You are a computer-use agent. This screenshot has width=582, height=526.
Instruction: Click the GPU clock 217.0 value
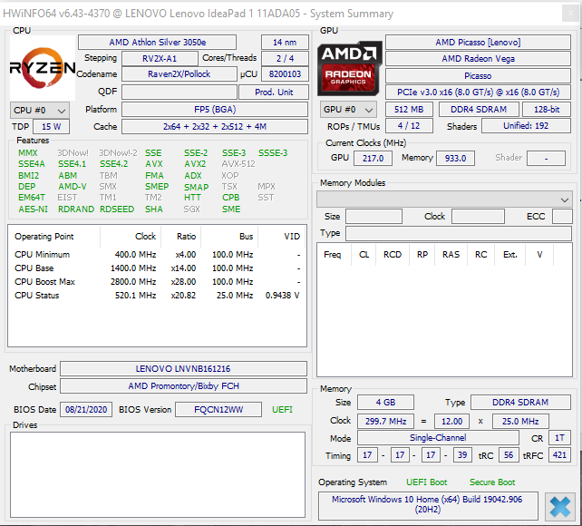(373, 159)
